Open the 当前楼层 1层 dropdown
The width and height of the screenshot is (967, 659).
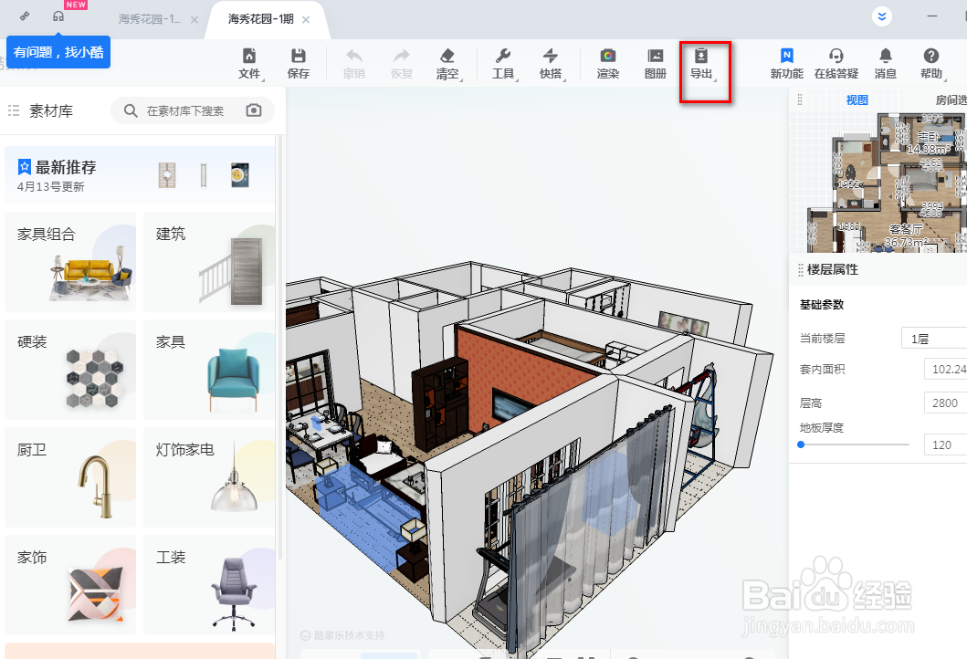(934, 339)
